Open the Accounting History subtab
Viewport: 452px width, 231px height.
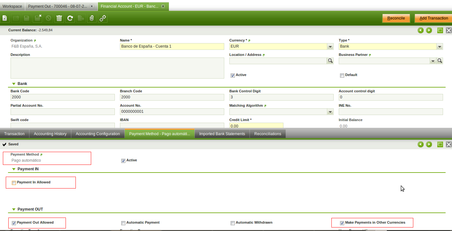[x=50, y=134]
